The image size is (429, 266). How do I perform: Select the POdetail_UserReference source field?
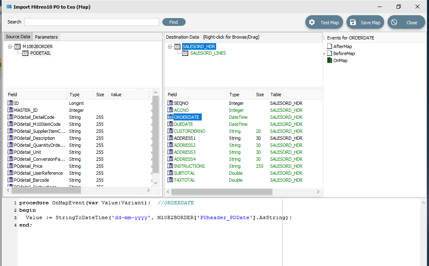click(x=38, y=173)
